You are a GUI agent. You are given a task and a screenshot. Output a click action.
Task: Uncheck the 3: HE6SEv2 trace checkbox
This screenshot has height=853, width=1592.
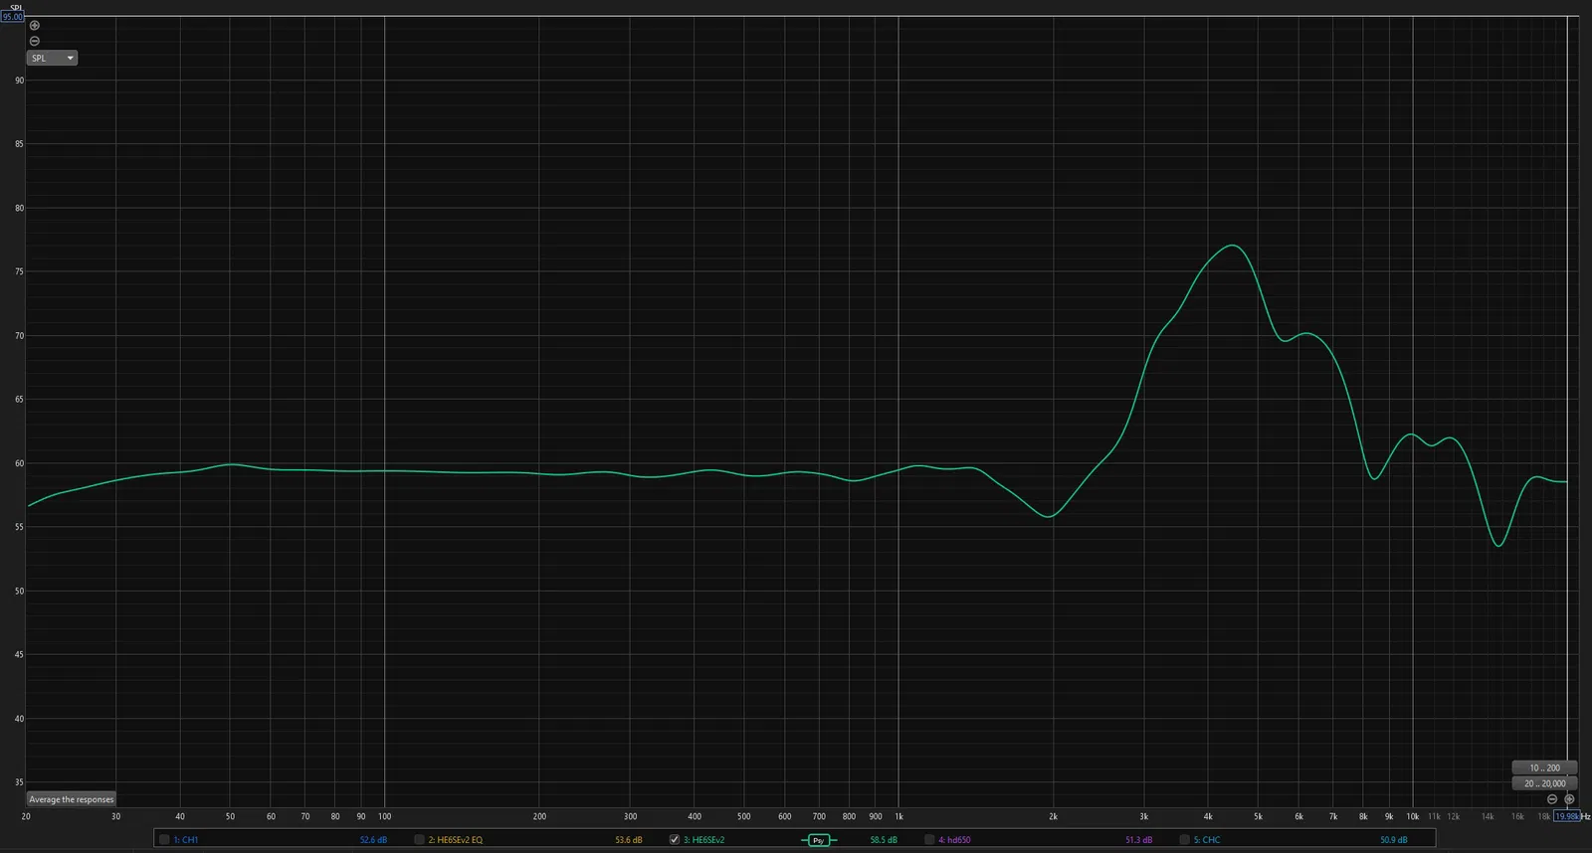click(x=674, y=840)
